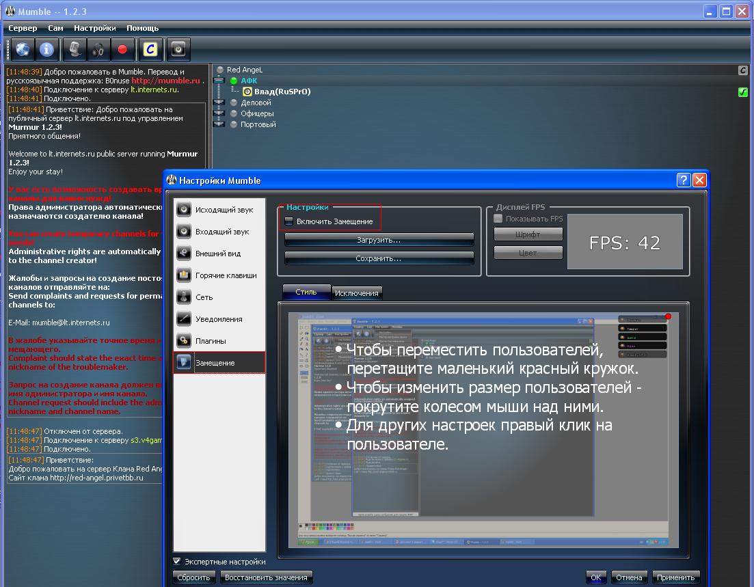Start recording with the red circle toolbar icon
The height and width of the screenshot is (587, 754).
[122, 49]
